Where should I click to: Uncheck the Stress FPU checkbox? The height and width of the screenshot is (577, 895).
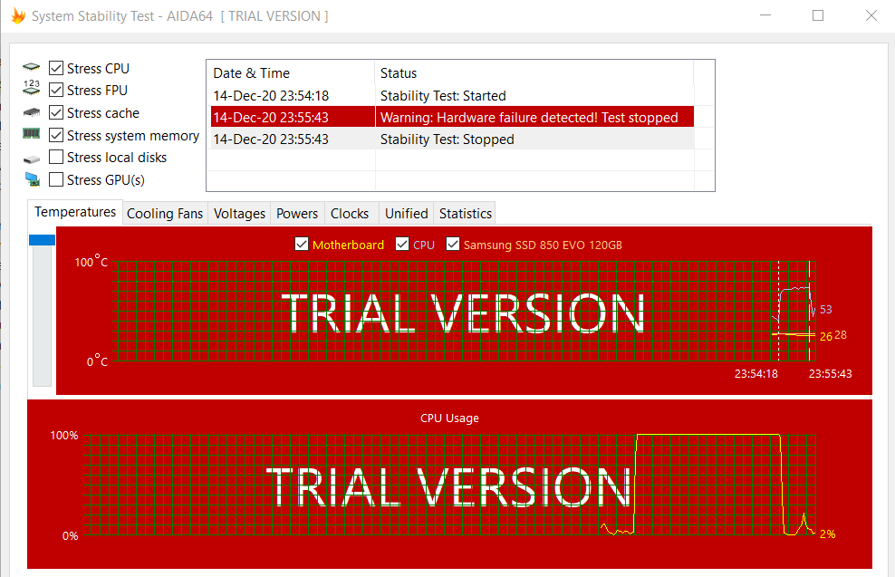tap(56, 91)
